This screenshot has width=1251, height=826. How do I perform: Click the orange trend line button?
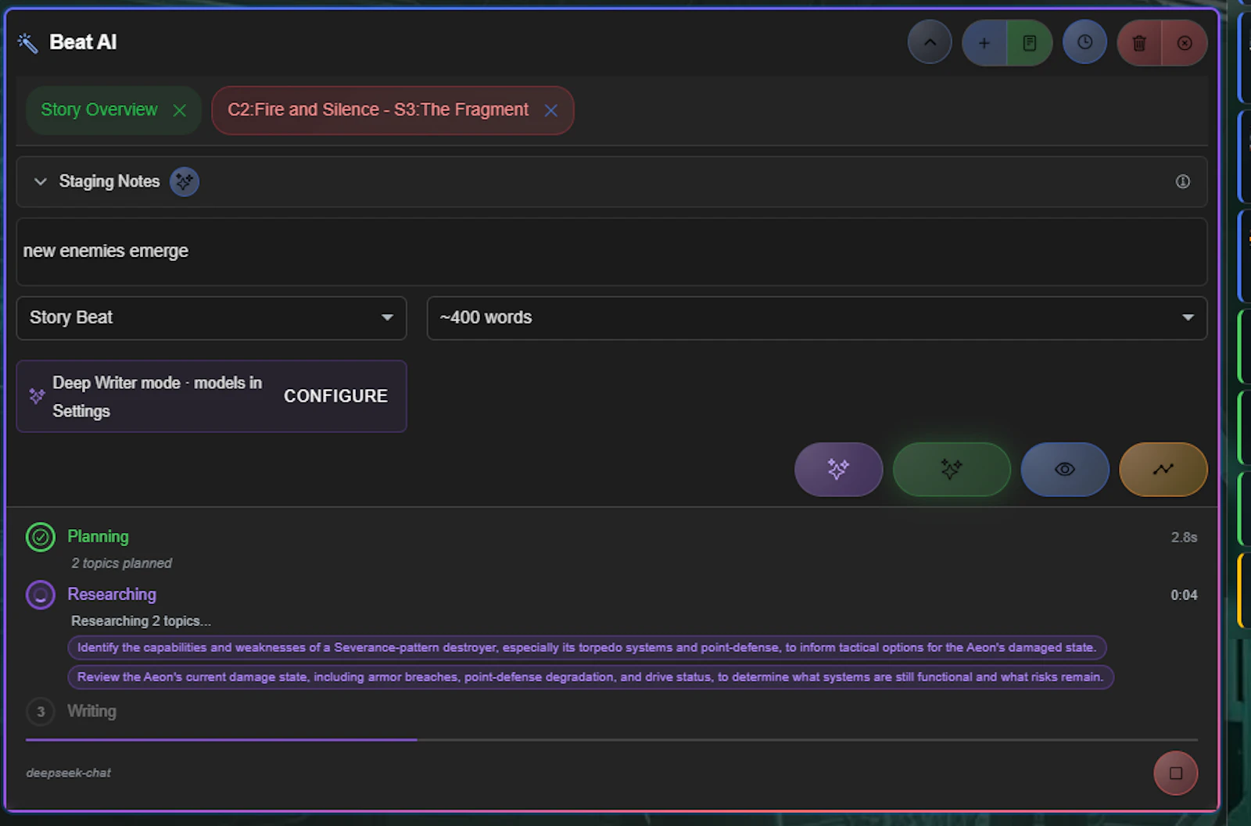point(1163,469)
